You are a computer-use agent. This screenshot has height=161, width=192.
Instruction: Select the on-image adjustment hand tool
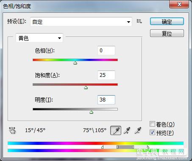(x=12, y=130)
